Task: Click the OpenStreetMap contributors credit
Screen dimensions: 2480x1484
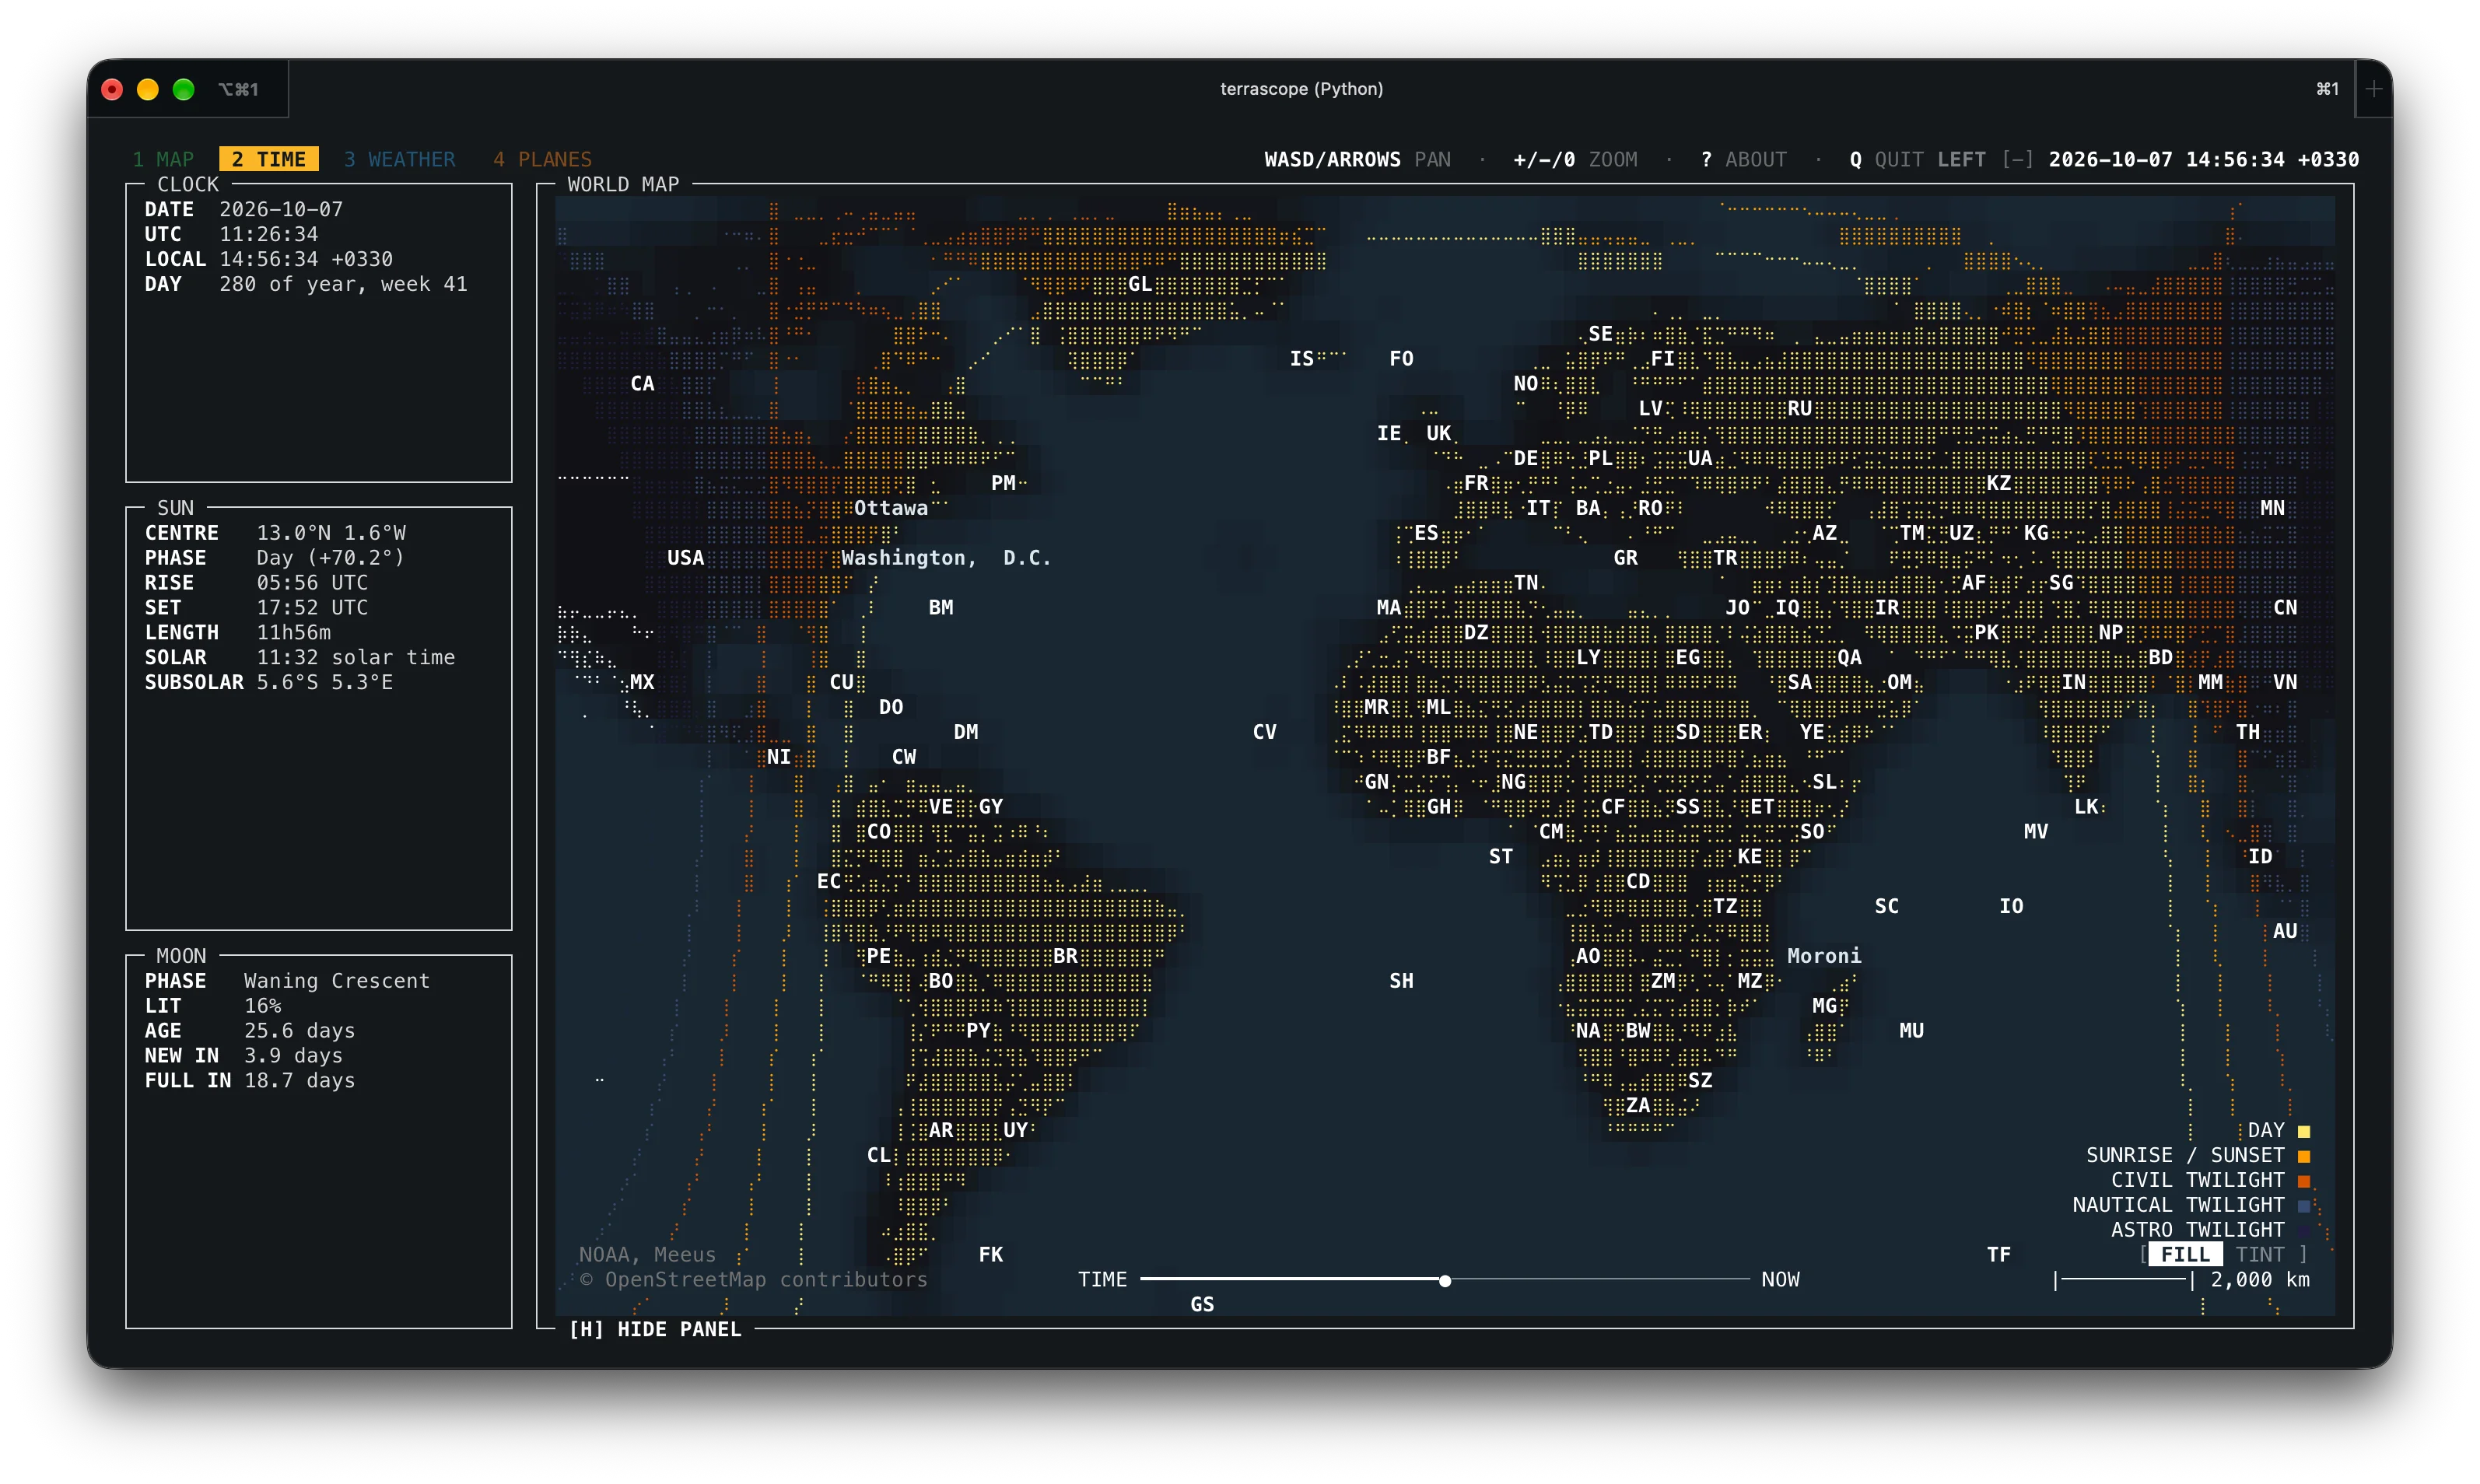Action: (753, 1279)
